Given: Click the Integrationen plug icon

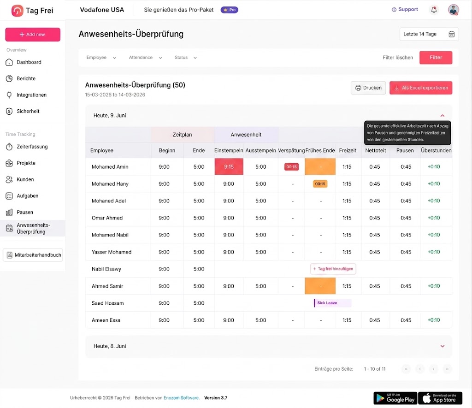Looking at the screenshot, I should [9, 95].
